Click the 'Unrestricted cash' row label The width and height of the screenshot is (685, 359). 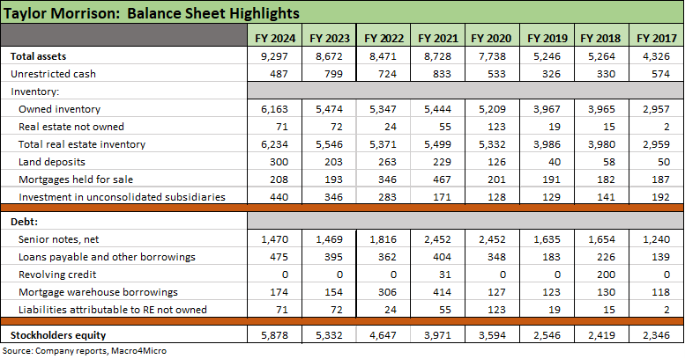click(53, 74)
